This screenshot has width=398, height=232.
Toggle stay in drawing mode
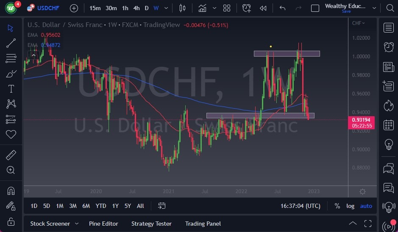[11, 206]
